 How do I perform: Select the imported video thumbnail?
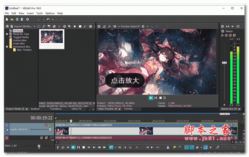click(52, 39)
